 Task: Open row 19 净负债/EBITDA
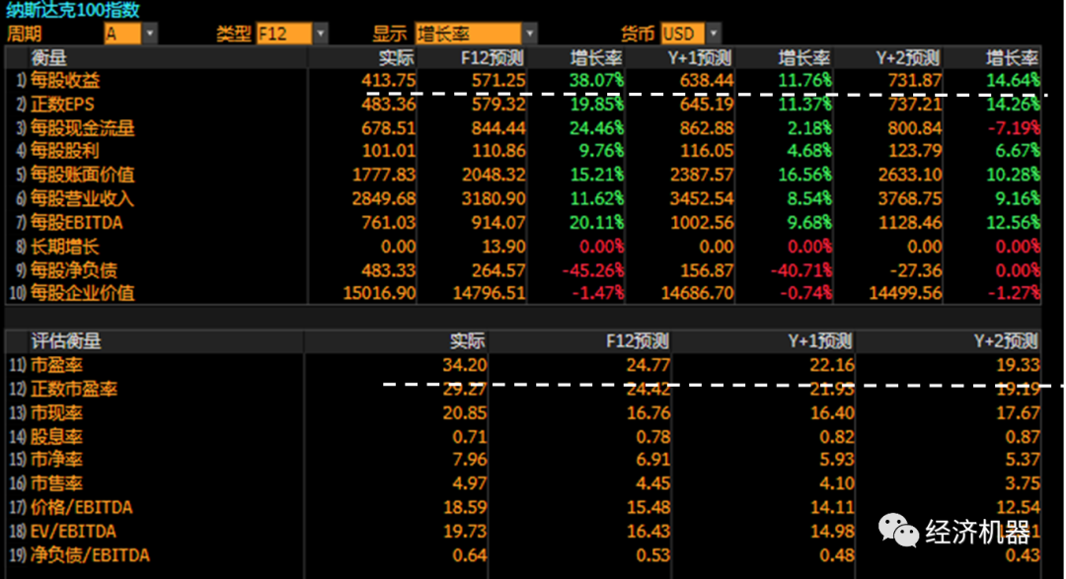coord(90,555)
